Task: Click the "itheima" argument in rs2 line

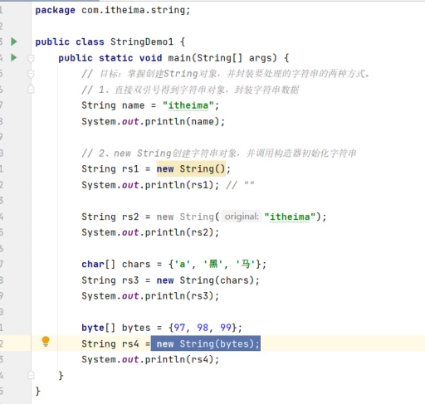Action: (x=290, y=217)
